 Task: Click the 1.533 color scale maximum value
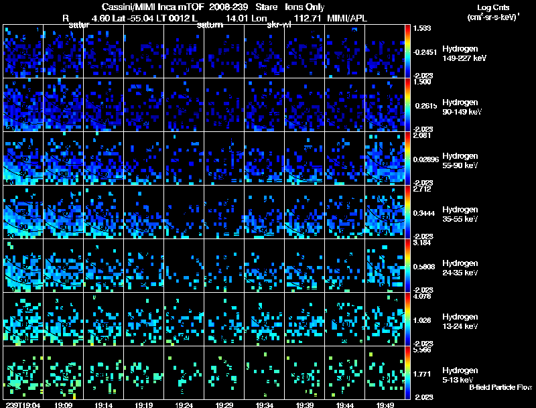pos(422,28)
